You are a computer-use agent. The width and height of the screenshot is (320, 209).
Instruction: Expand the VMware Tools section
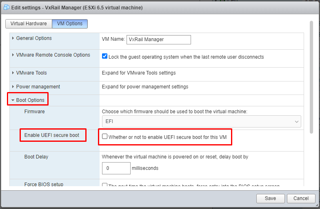coord(31,73)
